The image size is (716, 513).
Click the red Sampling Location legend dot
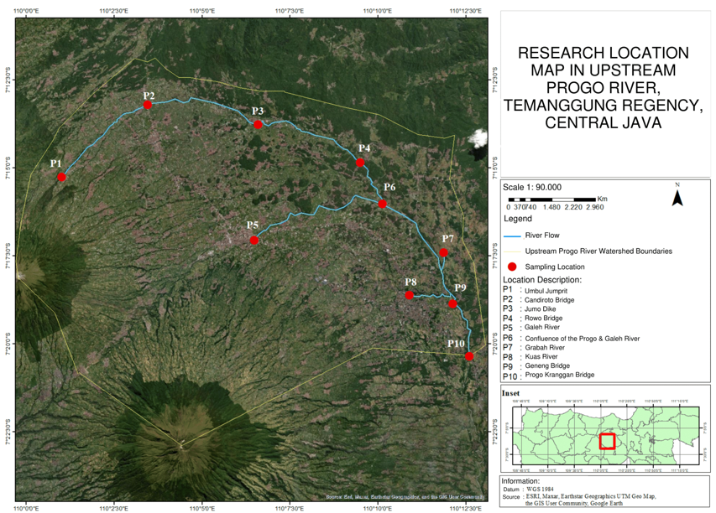coord(512,267)
